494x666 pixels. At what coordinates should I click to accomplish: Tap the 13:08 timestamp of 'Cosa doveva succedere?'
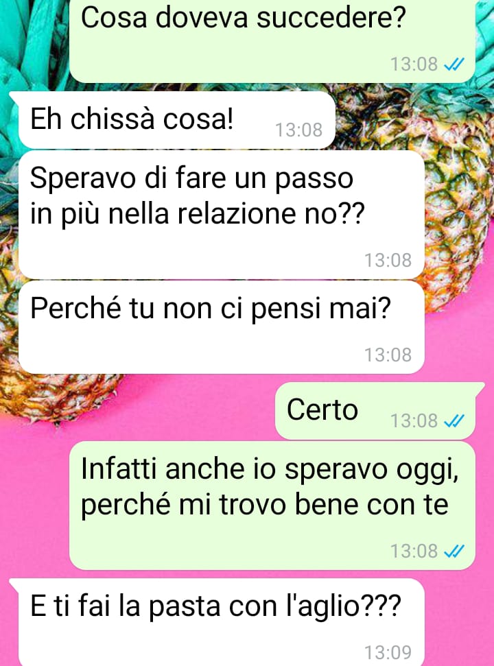pos(414,64)
